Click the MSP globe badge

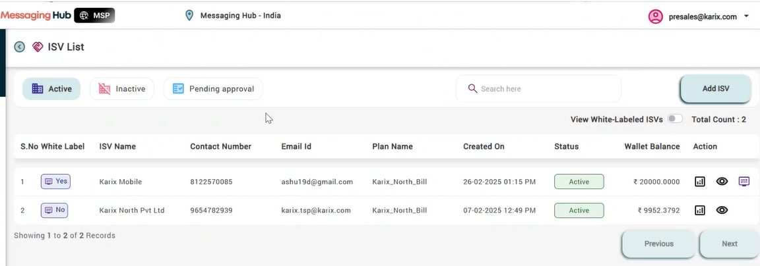tap(94, 16)
